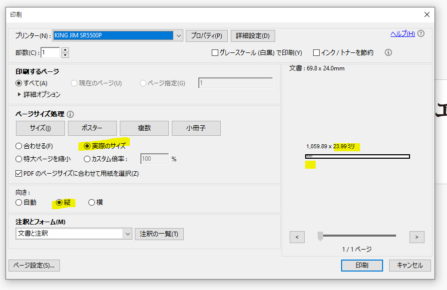
Task: Uncheck PDFのページサイズに合わせて用紙を選択
Action: (19, 174)
